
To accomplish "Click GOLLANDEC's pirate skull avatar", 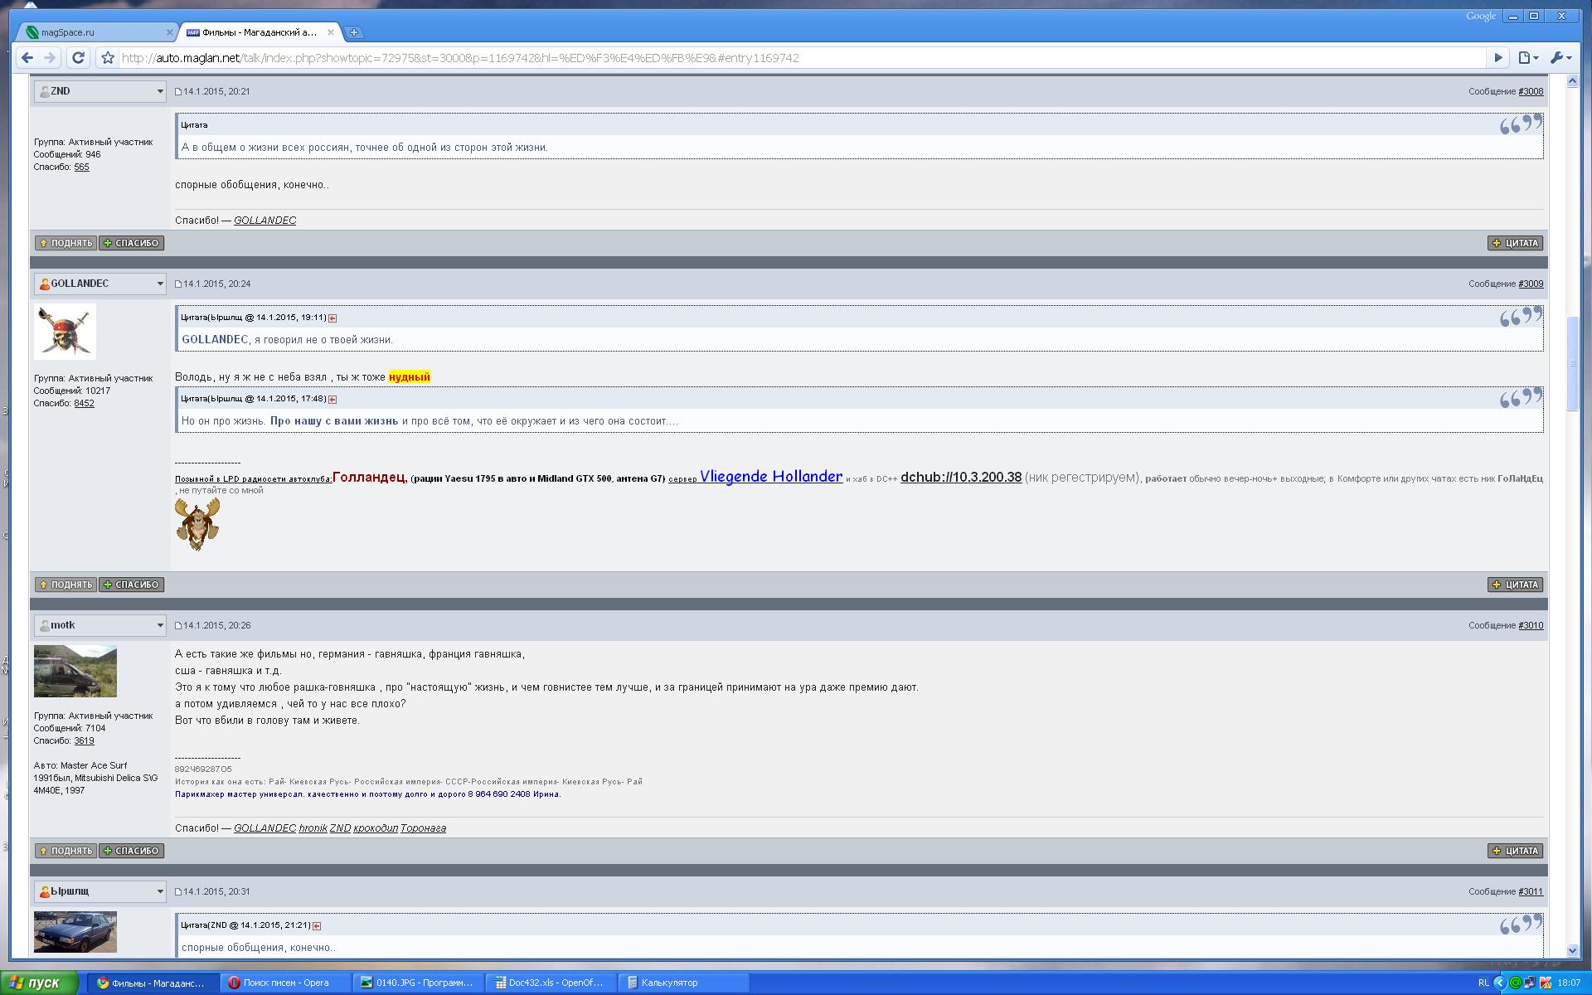I will point(65,331).
